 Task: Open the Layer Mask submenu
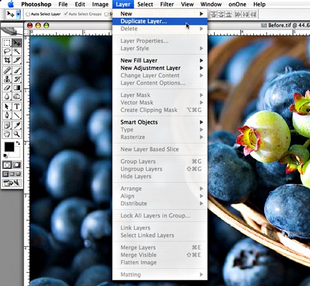(x=160, y=95)
